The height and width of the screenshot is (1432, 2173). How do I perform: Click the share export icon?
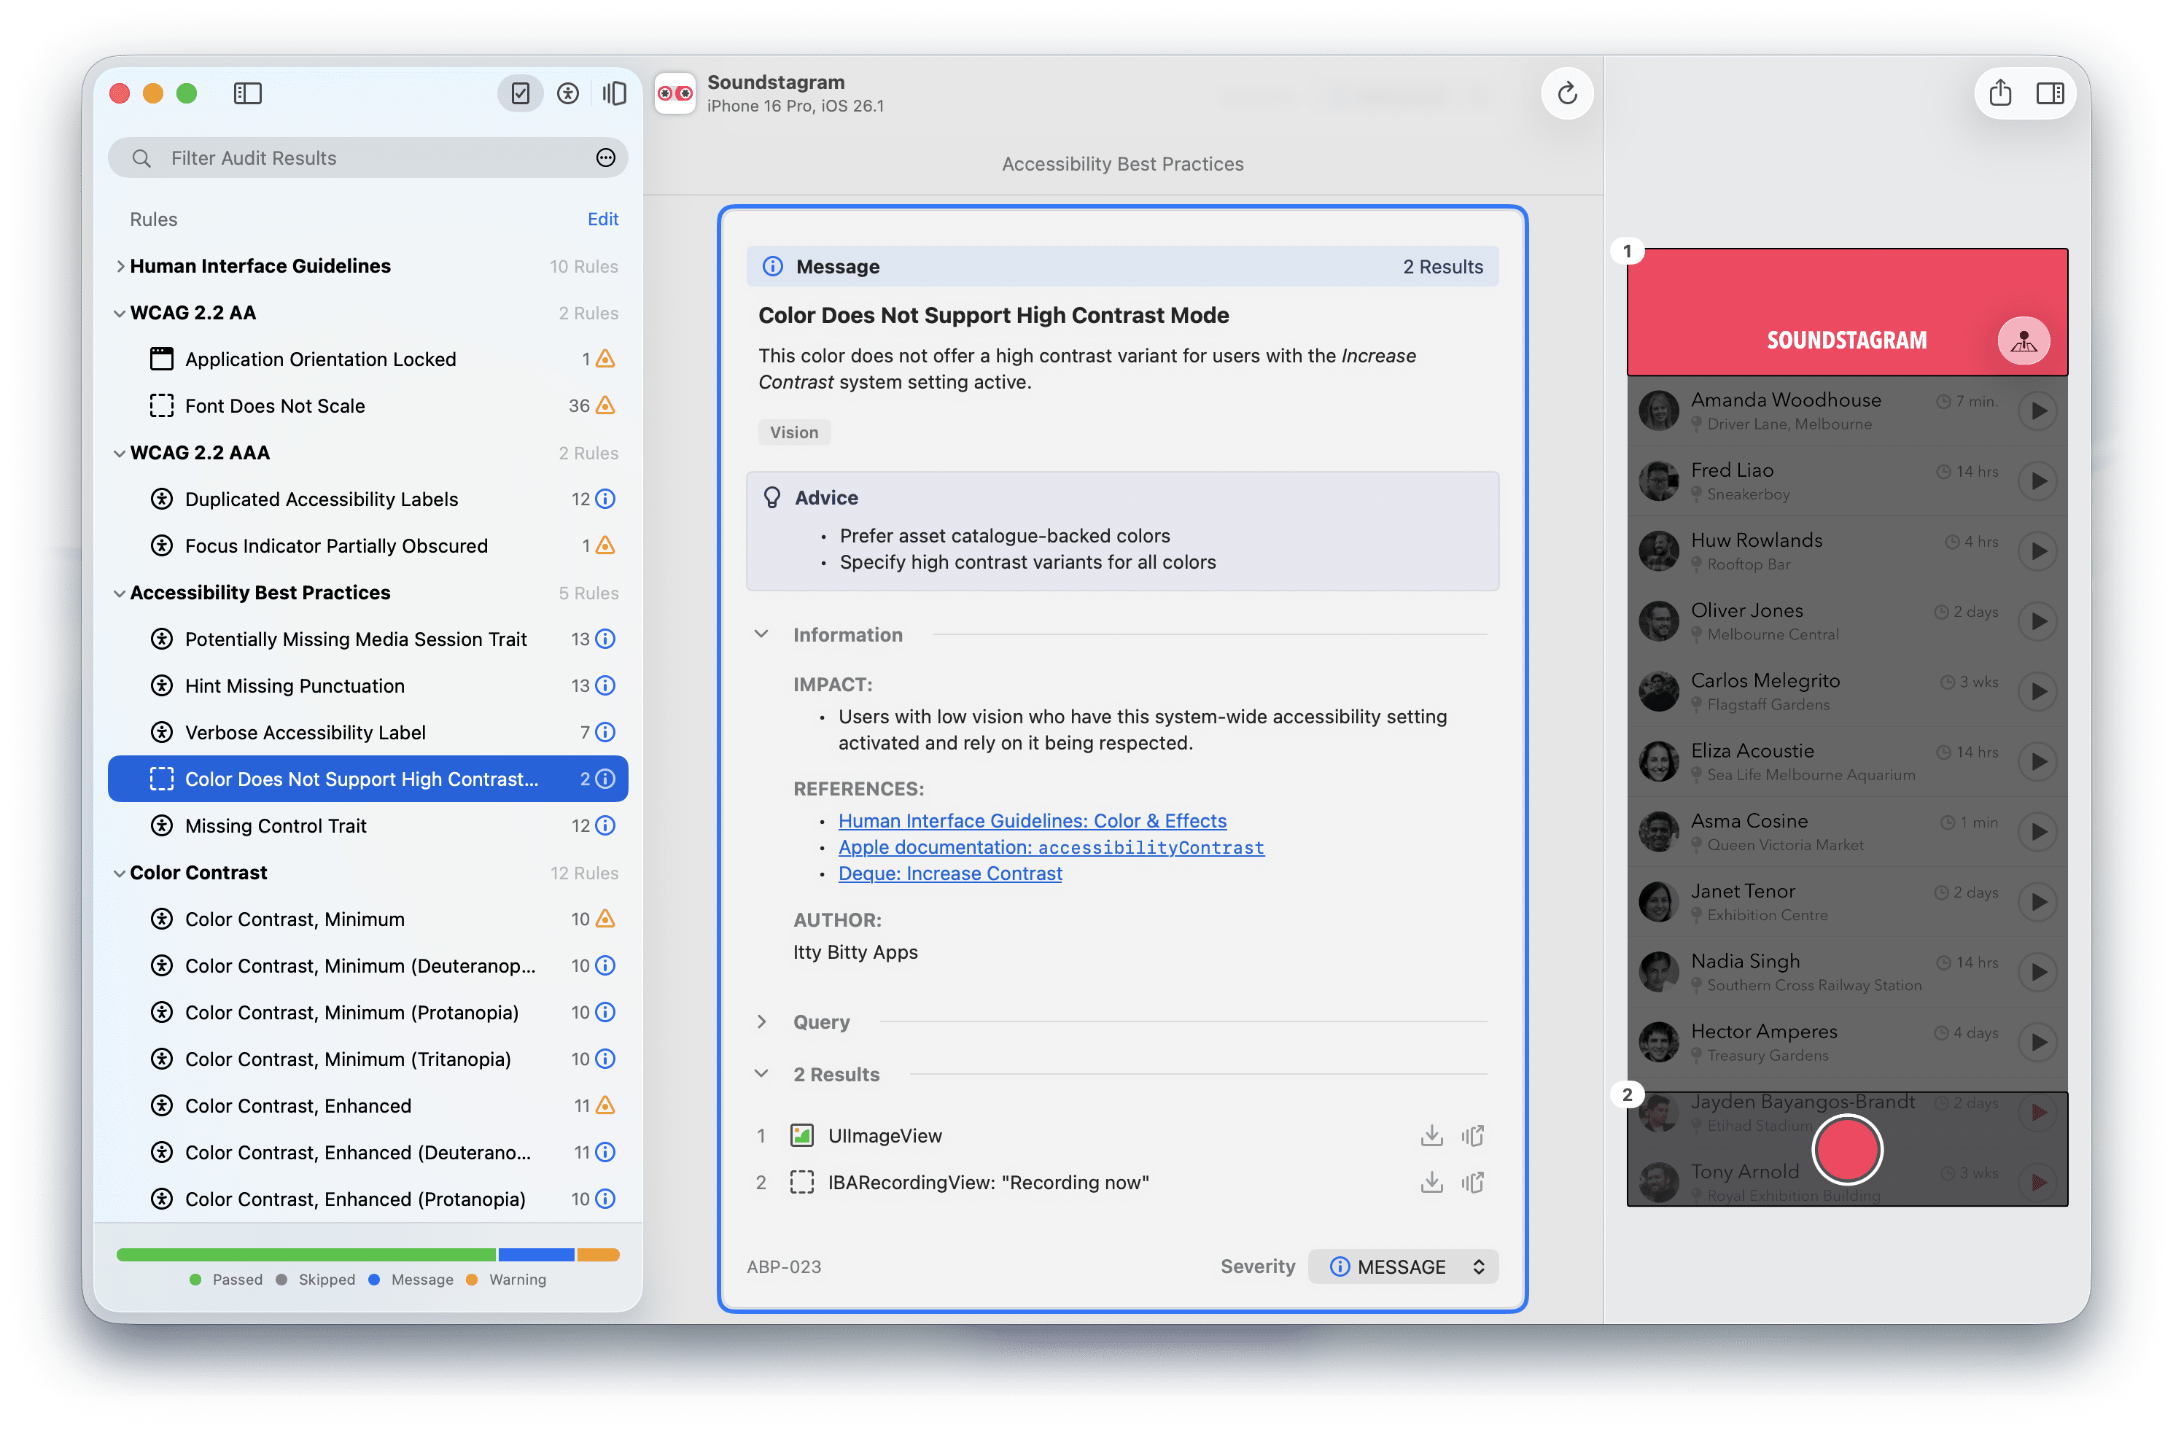pos(1999,93)
